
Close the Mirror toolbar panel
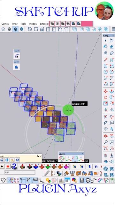41,156
